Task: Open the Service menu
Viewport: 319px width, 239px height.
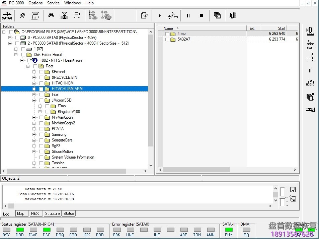Action: click(x=53, y=3)
